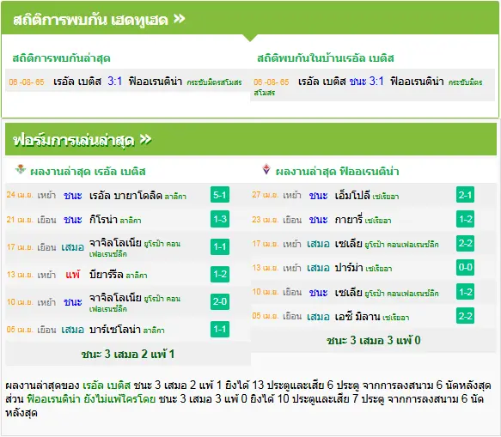Click 0-0 score badge for ปาร์ม่า
The image size is (501, 437).
465,267
